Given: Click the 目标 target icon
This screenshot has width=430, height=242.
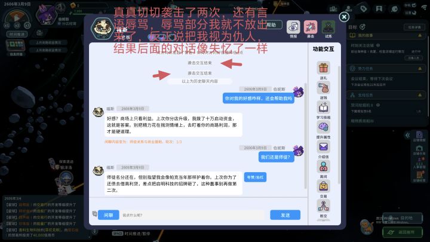Looking at the screenshot, I should [x=363, y=27].
